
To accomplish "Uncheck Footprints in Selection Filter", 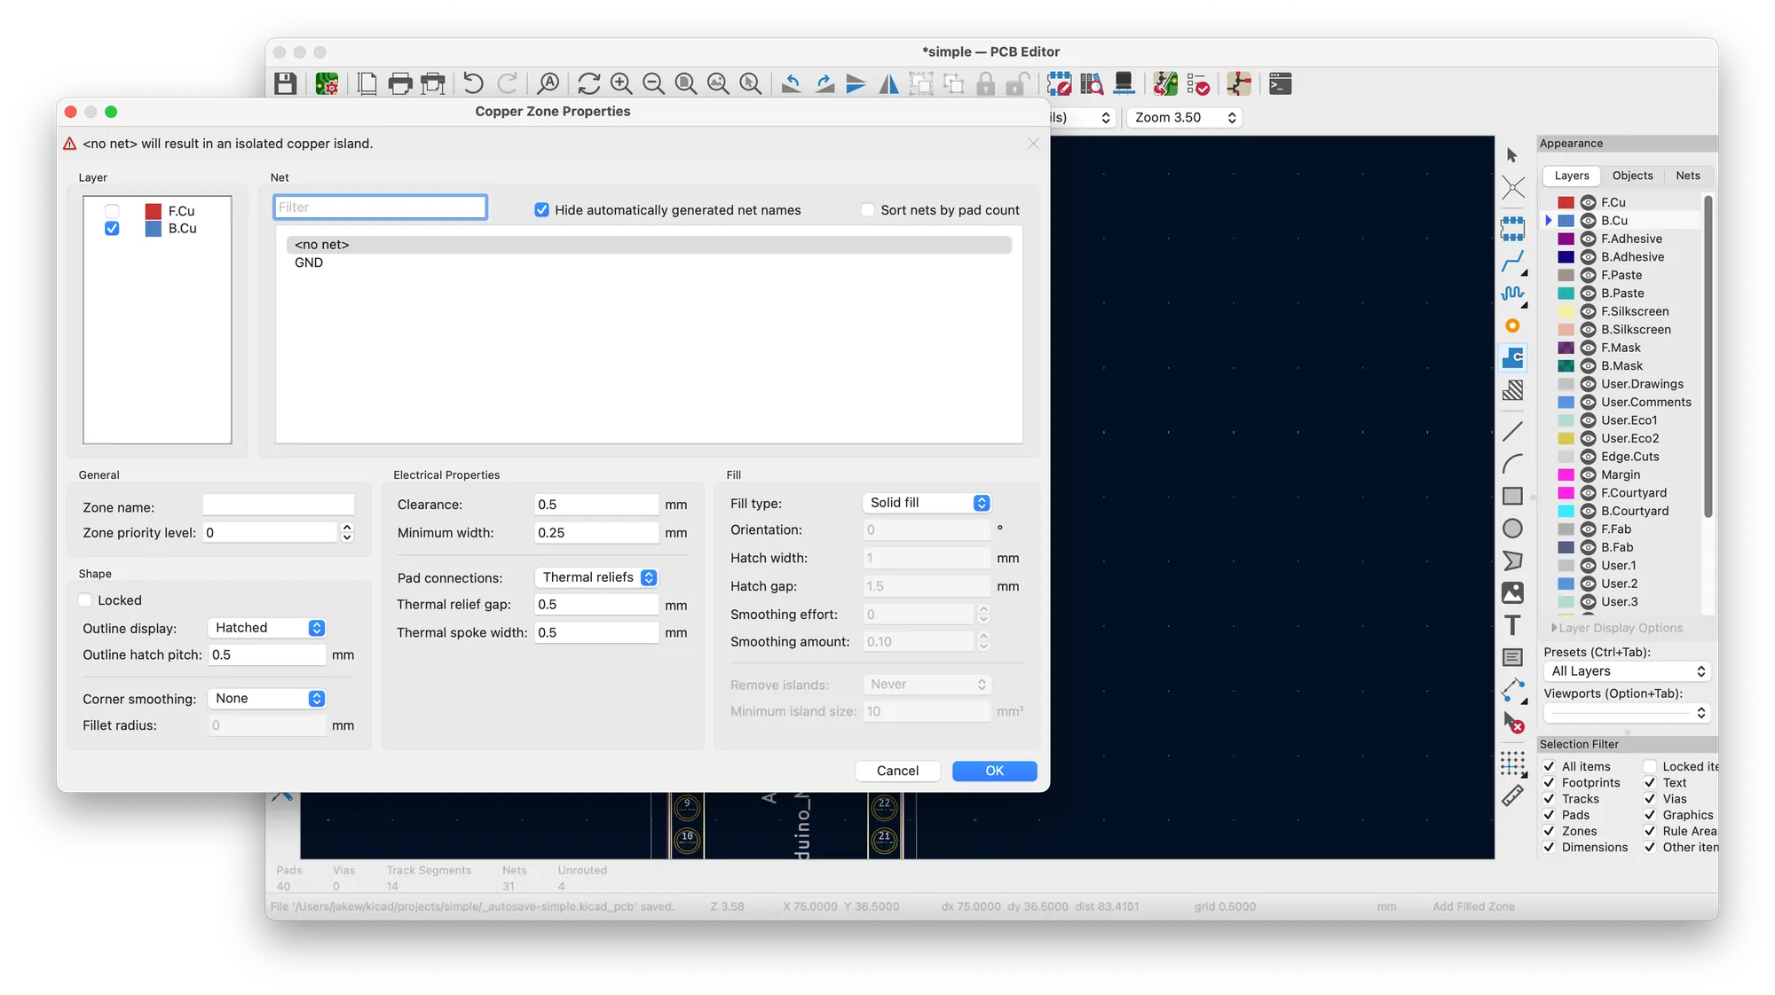I will 1549,782.
